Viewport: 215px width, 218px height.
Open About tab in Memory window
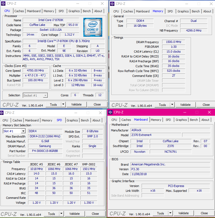(207, 11)
